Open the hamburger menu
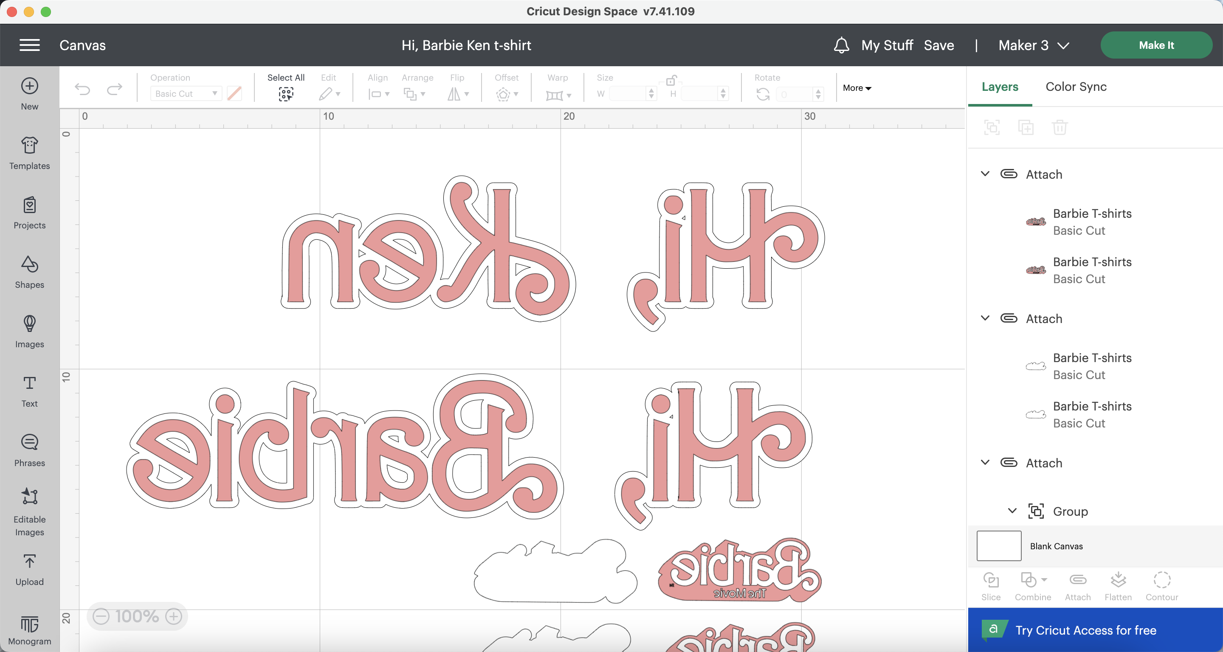Screen dimensions: 1223x652 (x=29, y=45)
